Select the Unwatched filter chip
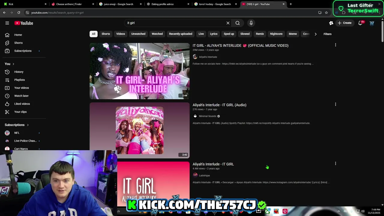This screenshot has width=384, height=216. (x=138, y=34)
